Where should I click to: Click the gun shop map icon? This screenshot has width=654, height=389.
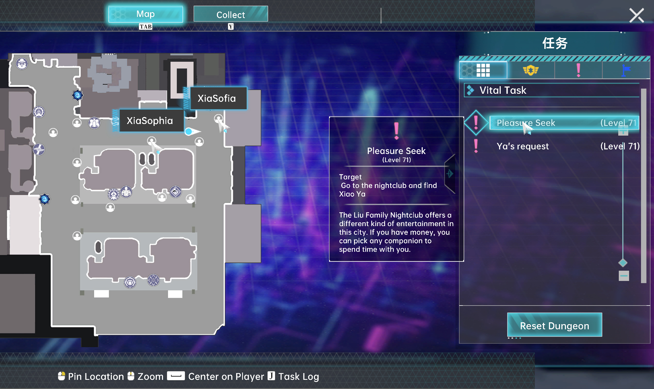click(39, 149)
